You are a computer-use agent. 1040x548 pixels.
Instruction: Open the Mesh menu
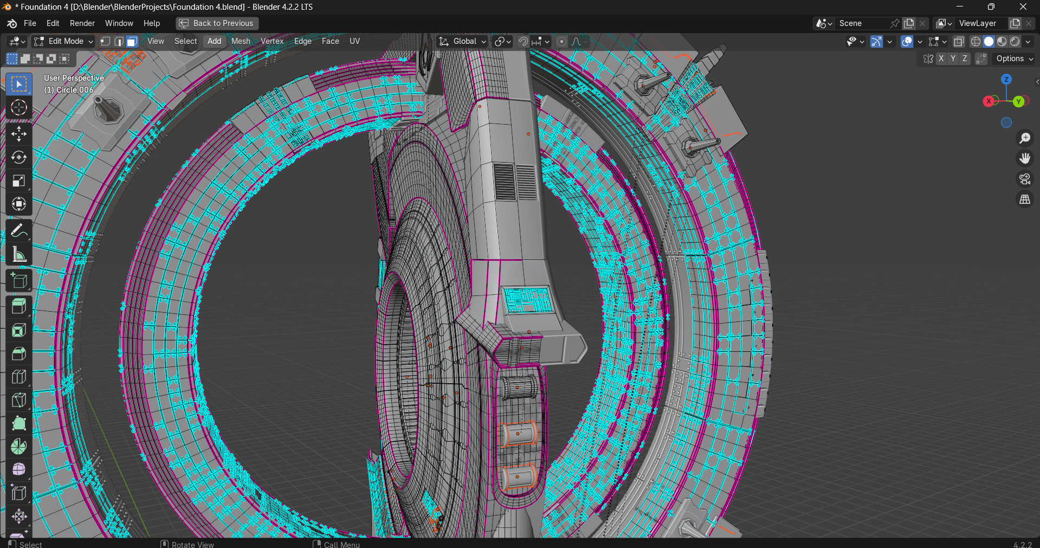click(x=241, y=41)
